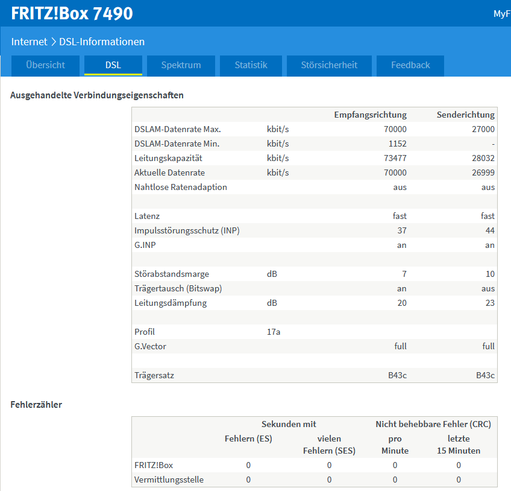Click the vielen Fehlern (SES) header
Screen dimensions: 511x491
pos(329,445)
